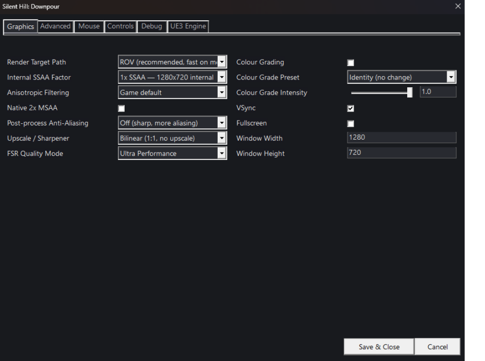Click the Anisotropic Filtering label
The width and height of the screenshot is (485, 361).
38,92
